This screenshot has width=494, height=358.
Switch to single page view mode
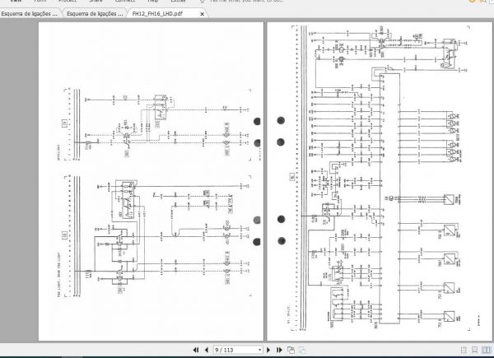tap(464, 350)
